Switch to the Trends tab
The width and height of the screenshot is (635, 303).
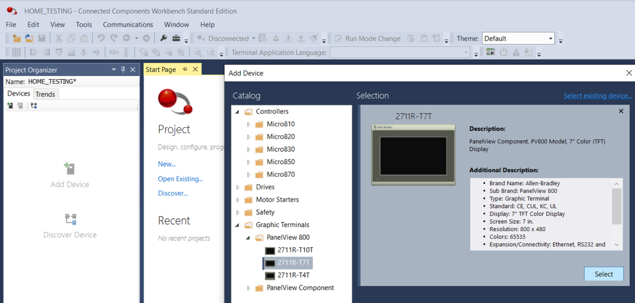[x=46, y=94]
